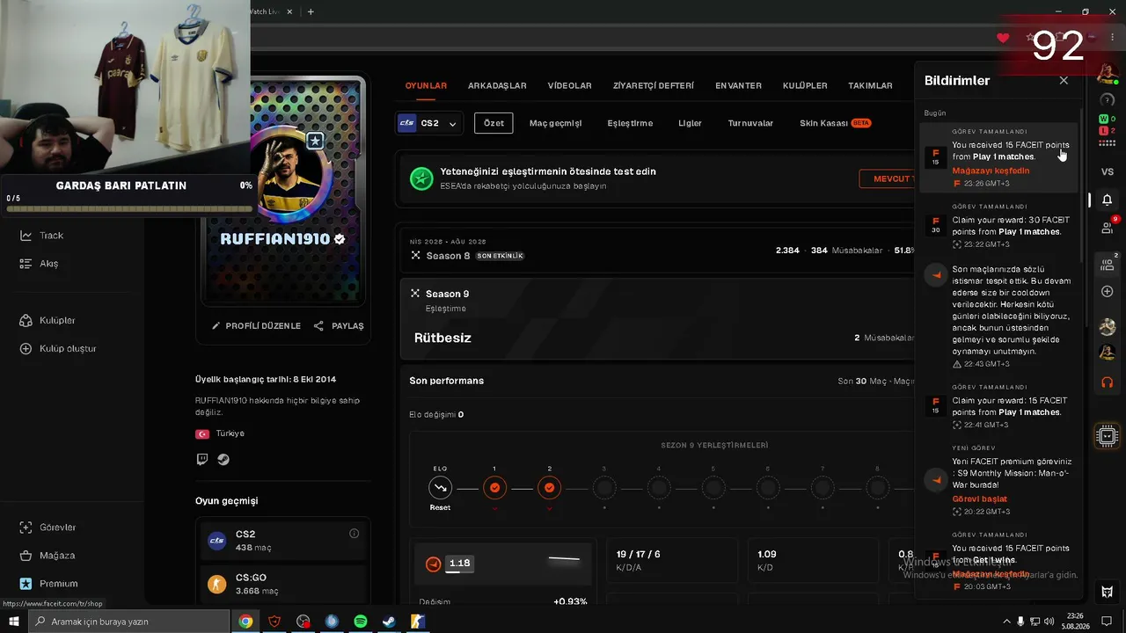This screenshot has width=1126, height=633.
Task: Select the Eşleştirme sub-tab
Action: coord(630,123)
